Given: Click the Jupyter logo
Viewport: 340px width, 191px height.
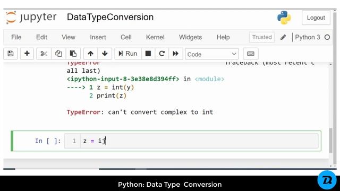Looking at the screenshot, I should pos(31,18).
